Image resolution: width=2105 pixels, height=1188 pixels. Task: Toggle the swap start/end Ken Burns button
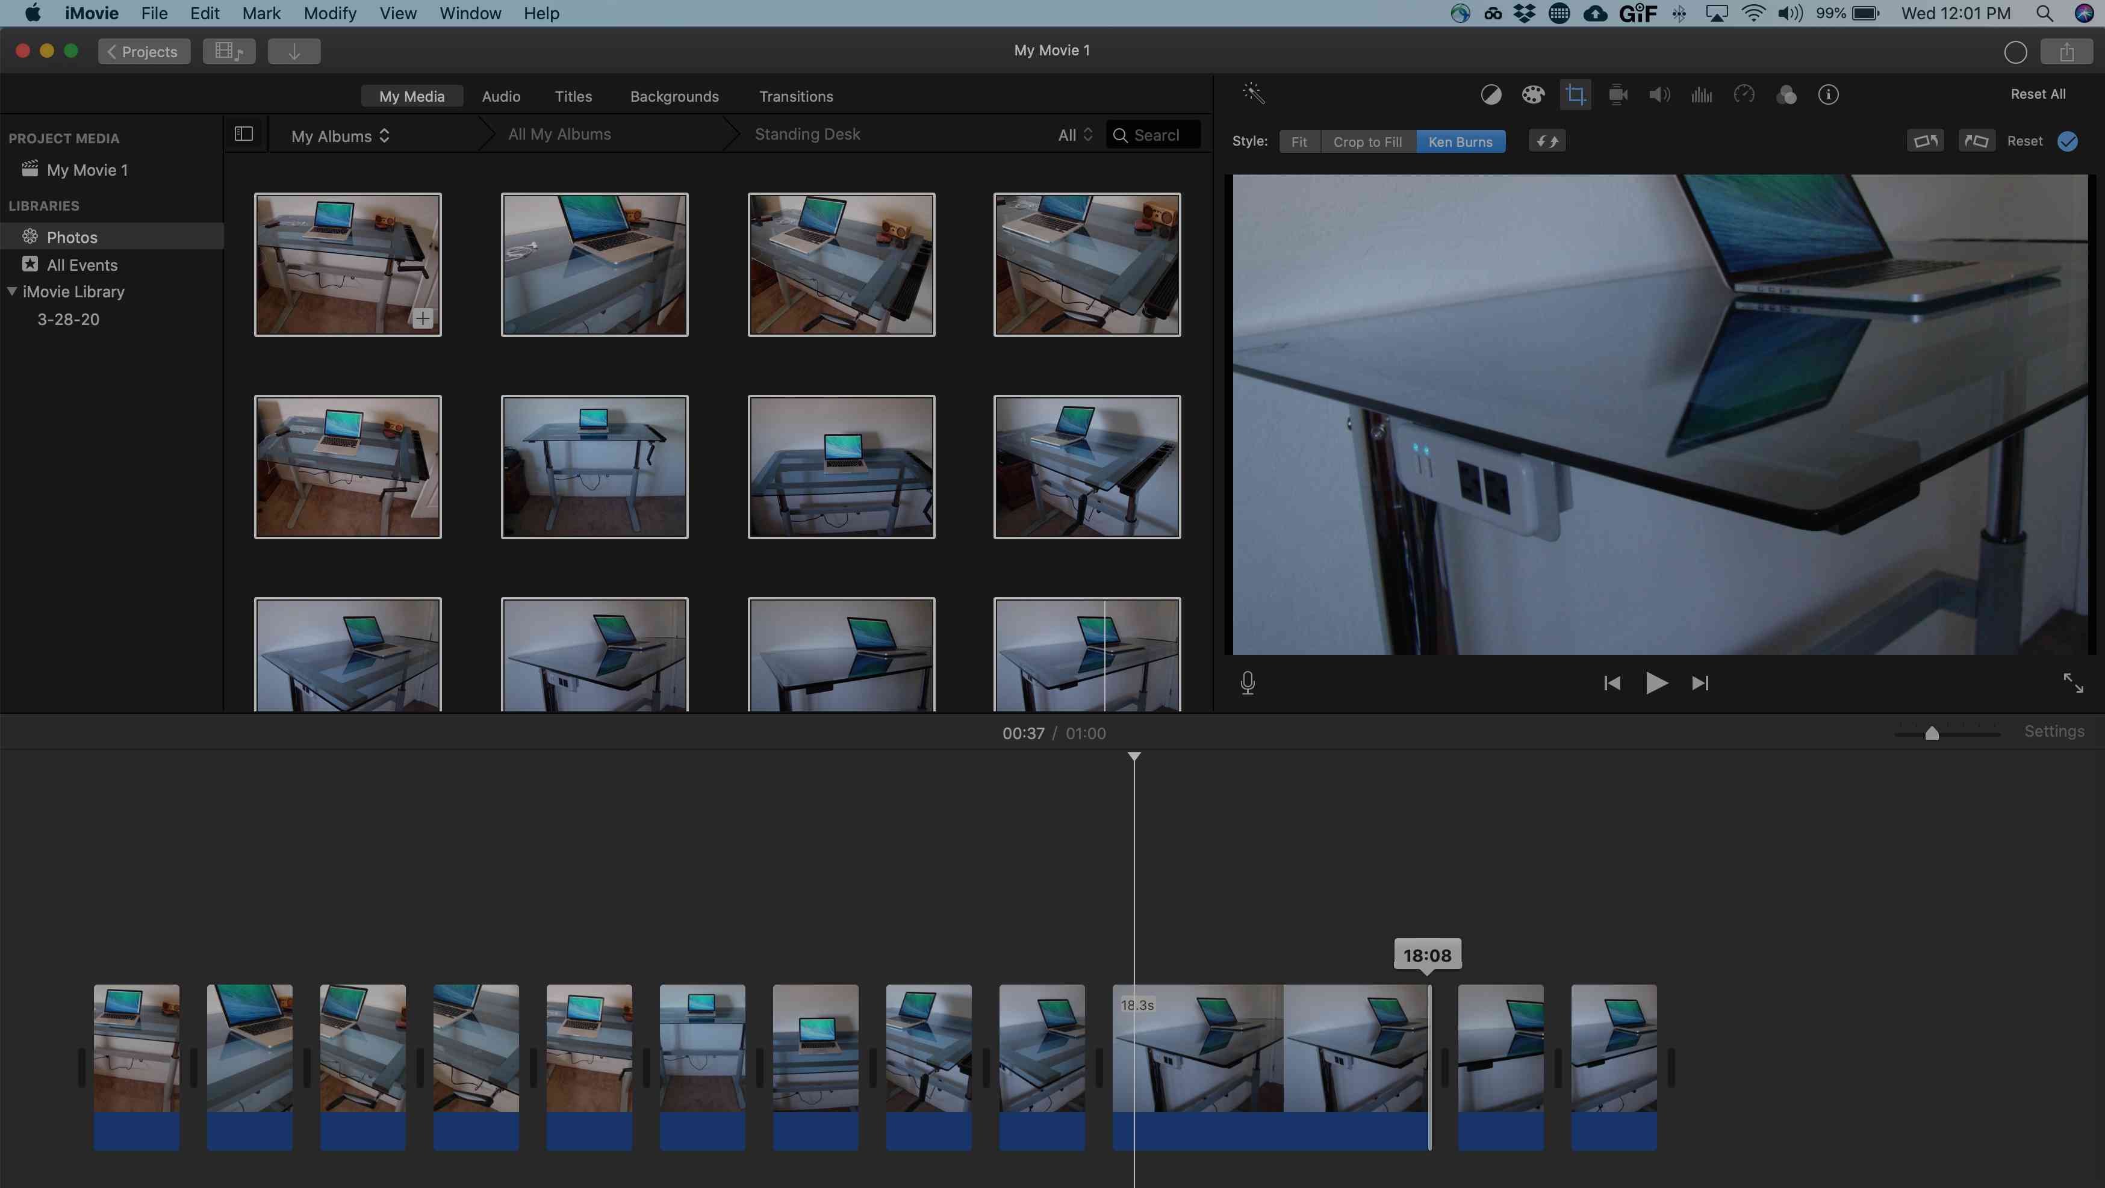click(x=1547, y=140)
